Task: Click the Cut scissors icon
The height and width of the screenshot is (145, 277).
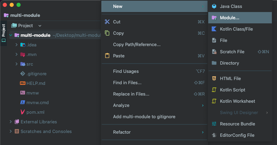Action: point(107,22)
